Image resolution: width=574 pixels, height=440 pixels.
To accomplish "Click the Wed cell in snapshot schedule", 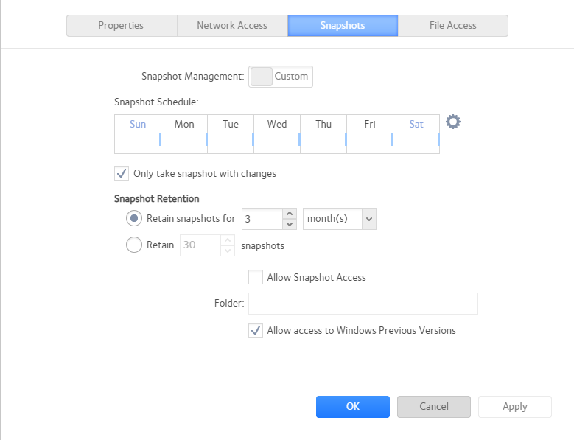I will point(277,134).
